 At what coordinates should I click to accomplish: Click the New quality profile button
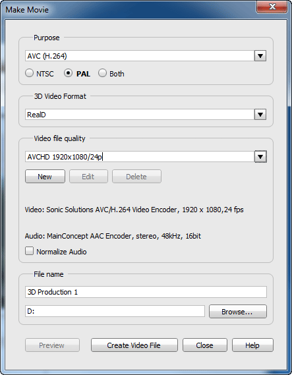[x=45, y=177]
